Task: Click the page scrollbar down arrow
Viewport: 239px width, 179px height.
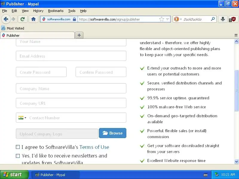Action: point(236,161)
